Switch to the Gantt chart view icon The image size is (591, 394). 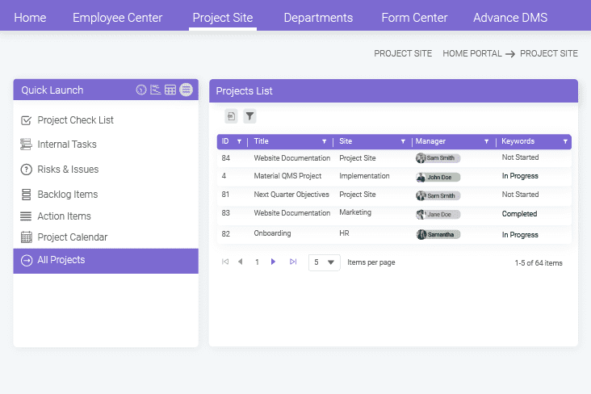click(155, 90)
